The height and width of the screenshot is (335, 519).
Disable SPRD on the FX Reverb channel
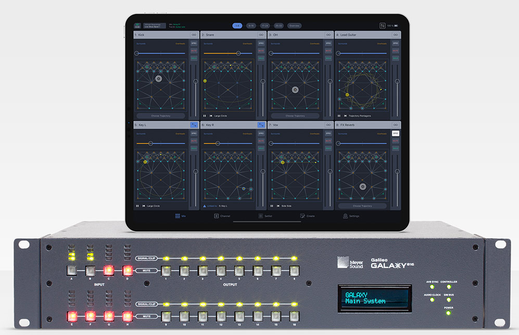[395, 133]
